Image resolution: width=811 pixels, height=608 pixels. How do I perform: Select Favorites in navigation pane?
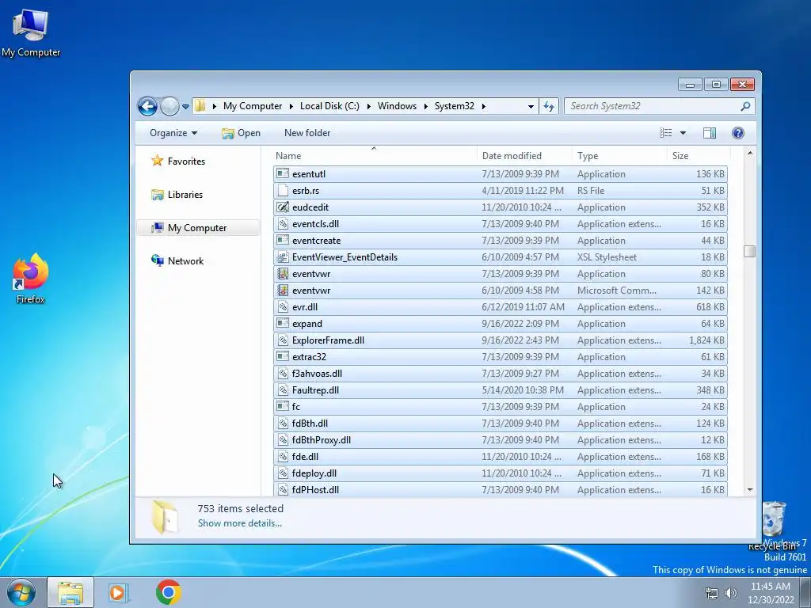click(x=178, y=161)
